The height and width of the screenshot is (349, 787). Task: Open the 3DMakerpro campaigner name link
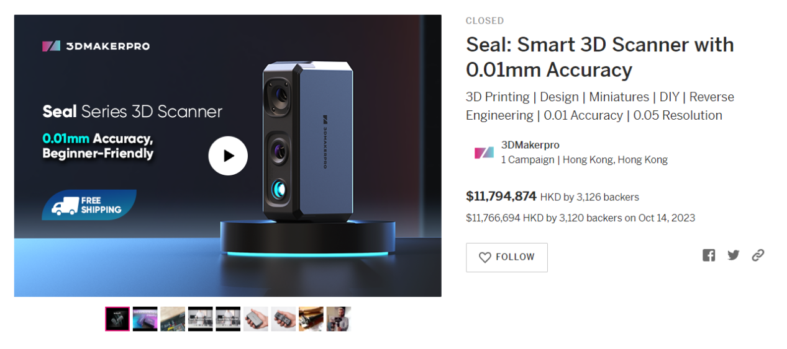click(x=530, y=145)
